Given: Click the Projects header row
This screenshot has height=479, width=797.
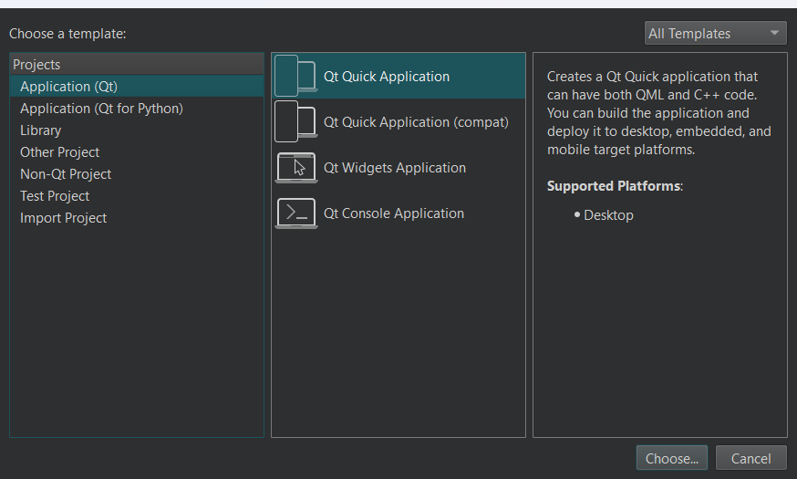Looking at the screenshot, I should [136, 64].
